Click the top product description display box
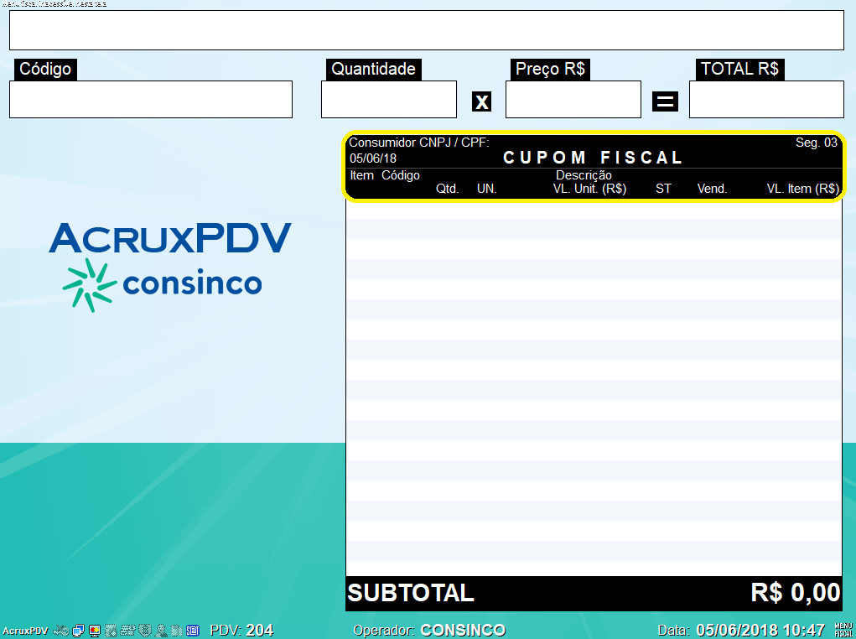 427,30
